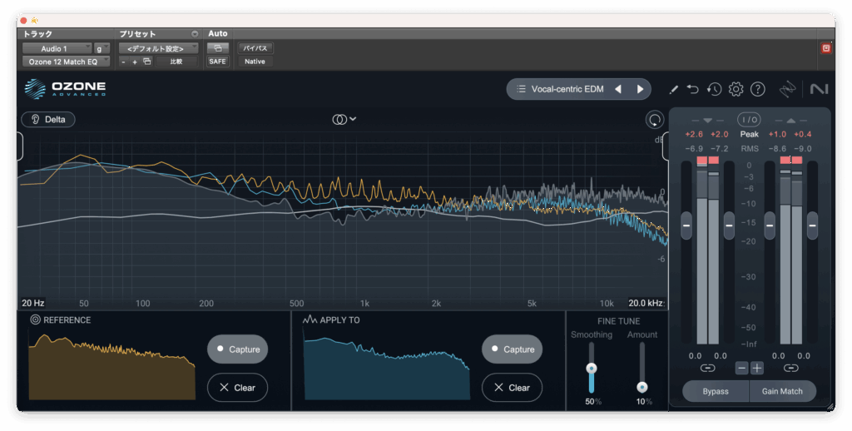
Task: Open the デフォルト設定 preset dropdown
Action: click(x=157, y=49)
